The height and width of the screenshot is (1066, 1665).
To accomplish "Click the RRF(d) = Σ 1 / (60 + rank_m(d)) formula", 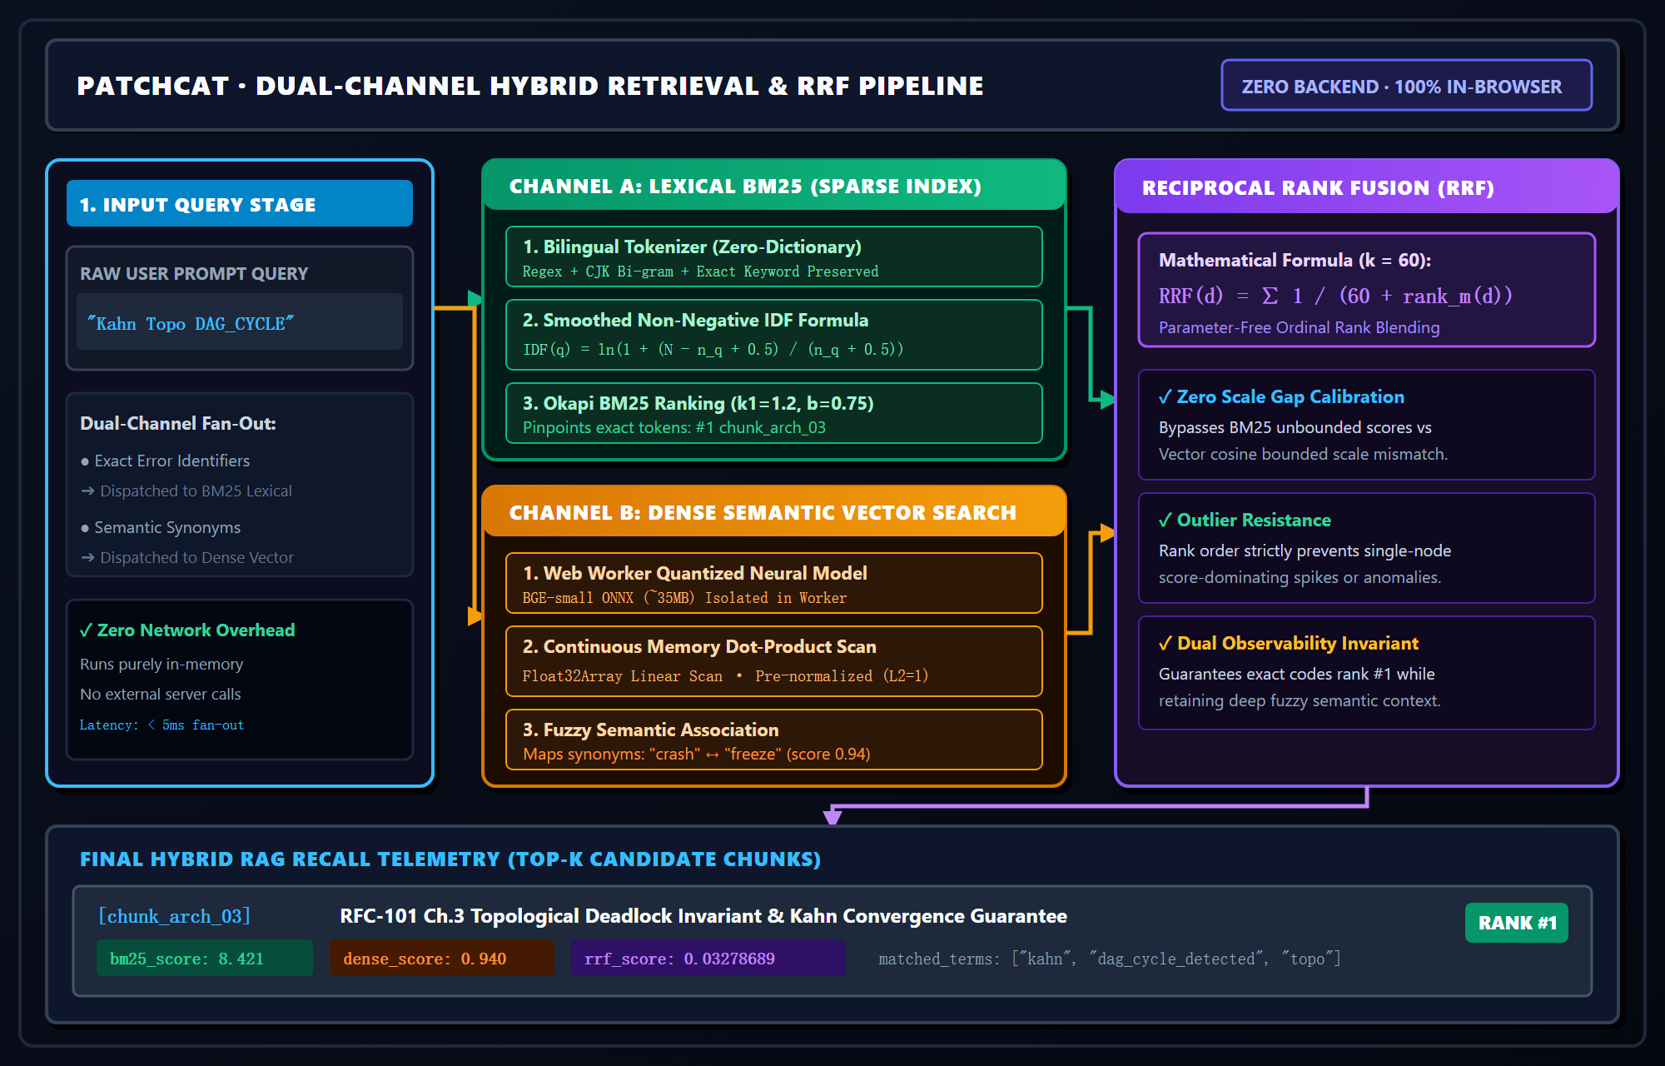I will point(1335,296).
